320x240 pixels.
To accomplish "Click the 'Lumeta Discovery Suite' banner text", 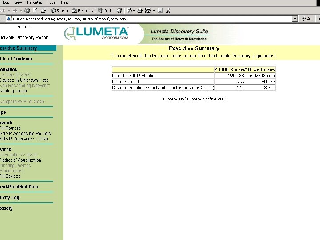I will pos(179,32).
